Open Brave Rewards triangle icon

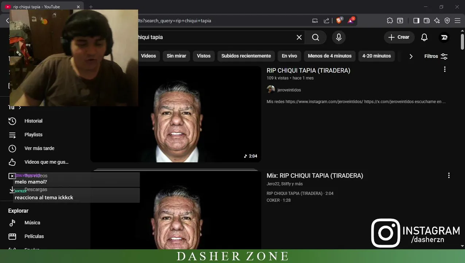351,20
